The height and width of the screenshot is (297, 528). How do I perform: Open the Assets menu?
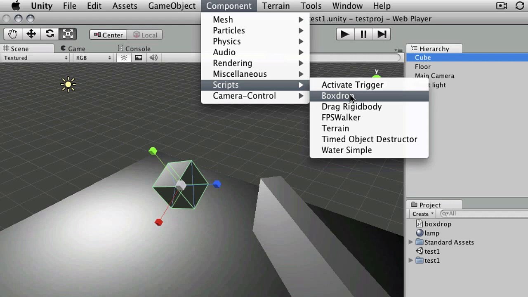coord(125,6)
